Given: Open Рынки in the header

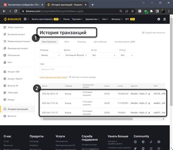Looking at the screenshot, I should coord(66,19).
